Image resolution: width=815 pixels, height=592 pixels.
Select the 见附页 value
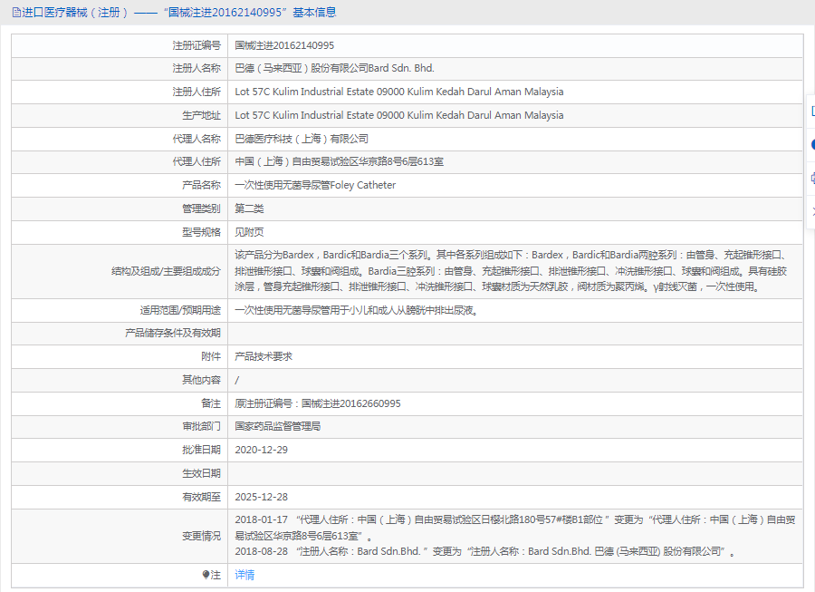pos(250,232)
